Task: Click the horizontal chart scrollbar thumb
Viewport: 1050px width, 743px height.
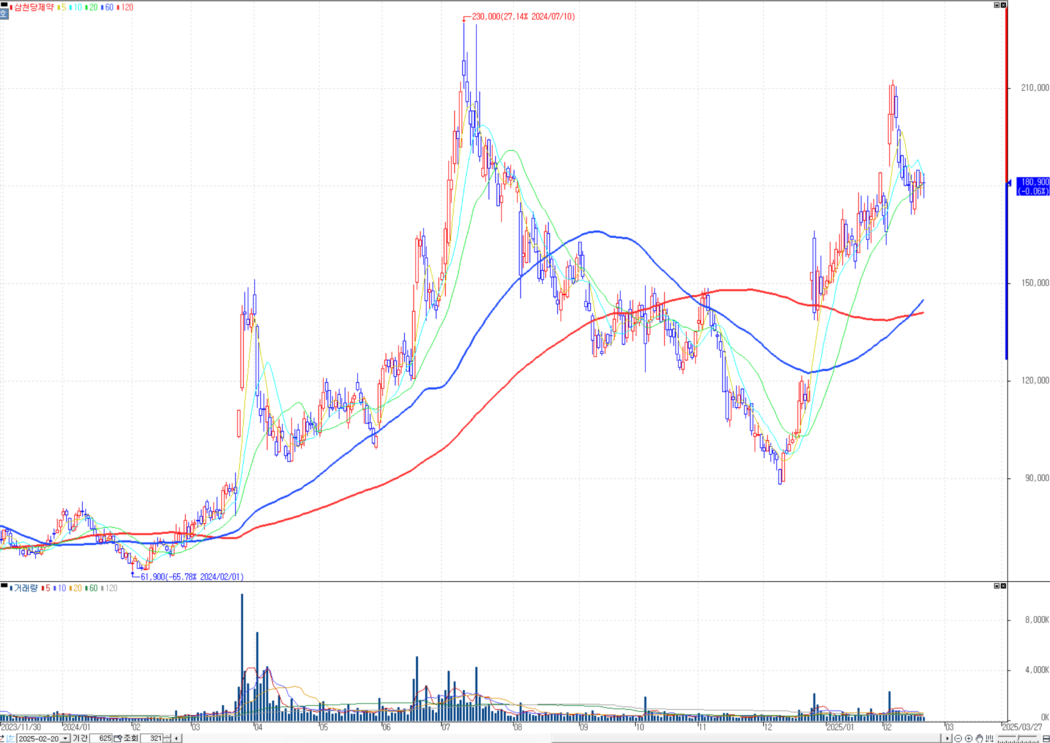Action: tap(746, 739)
